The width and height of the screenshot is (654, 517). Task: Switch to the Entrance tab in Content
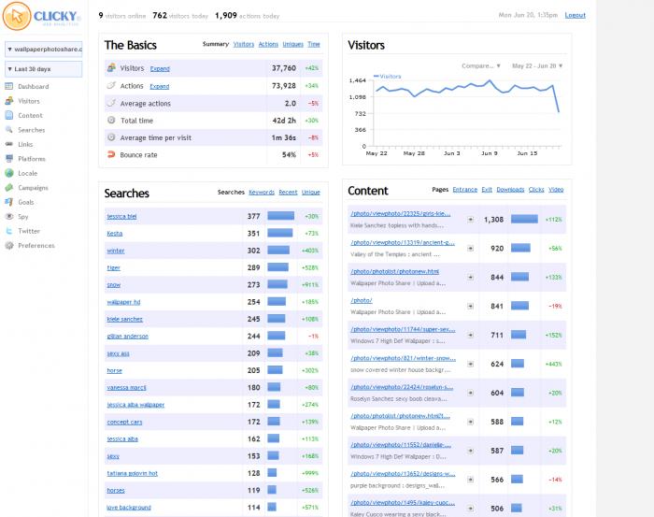point(464,190)
